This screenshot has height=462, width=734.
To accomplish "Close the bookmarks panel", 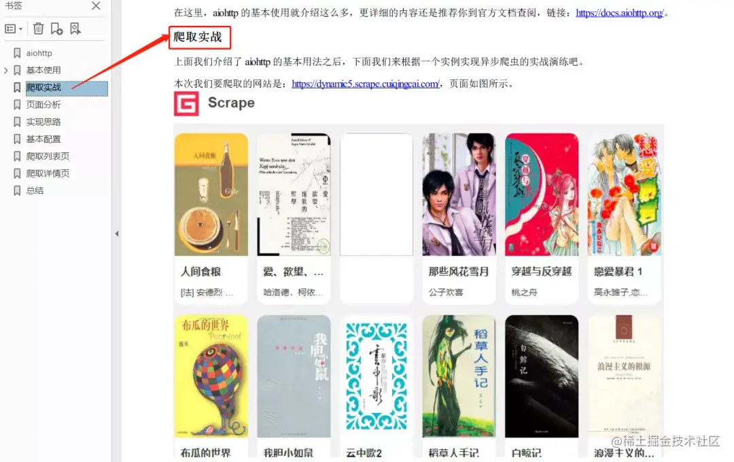I will [96, 5].
